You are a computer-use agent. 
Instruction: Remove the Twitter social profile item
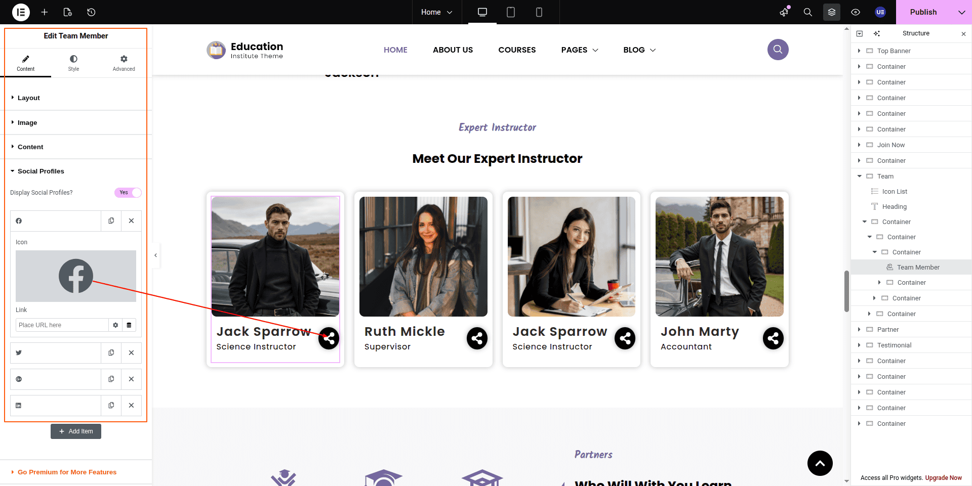click(131, 353)
